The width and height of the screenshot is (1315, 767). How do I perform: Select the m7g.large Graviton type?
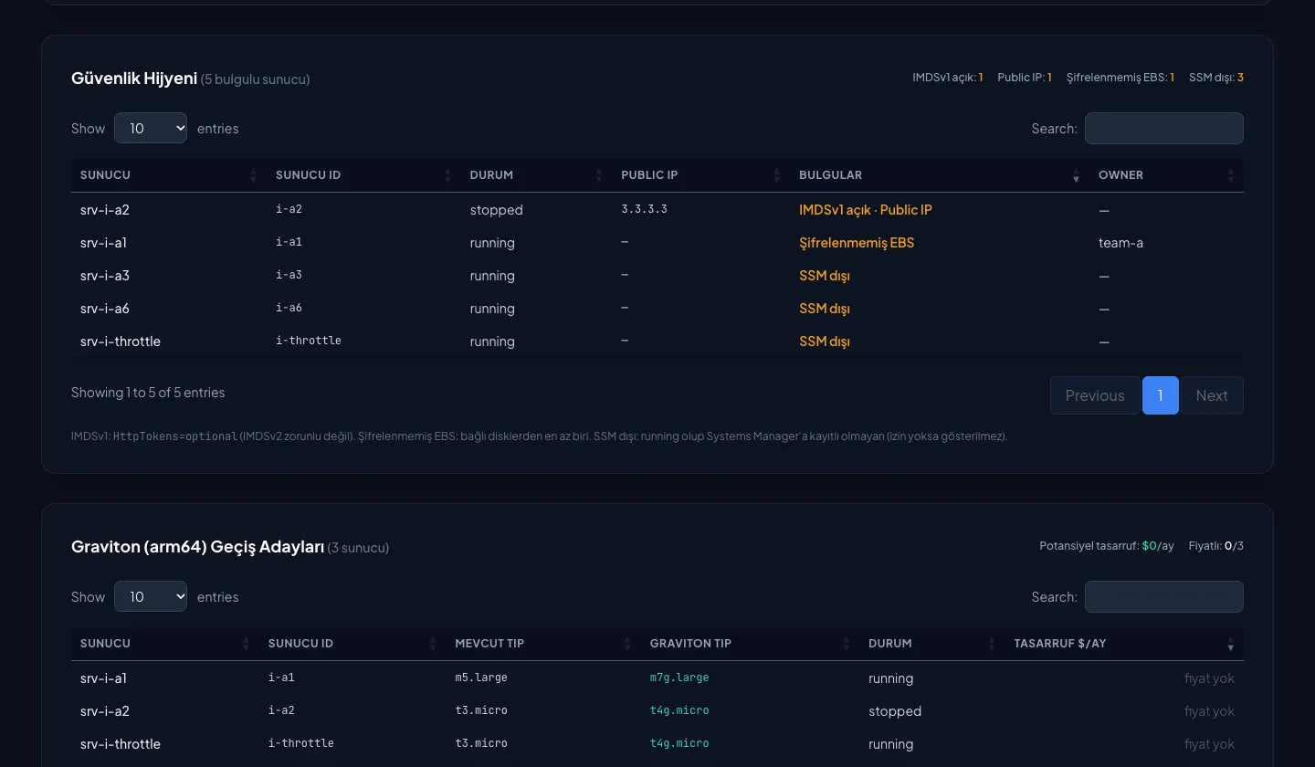[679, 678]
